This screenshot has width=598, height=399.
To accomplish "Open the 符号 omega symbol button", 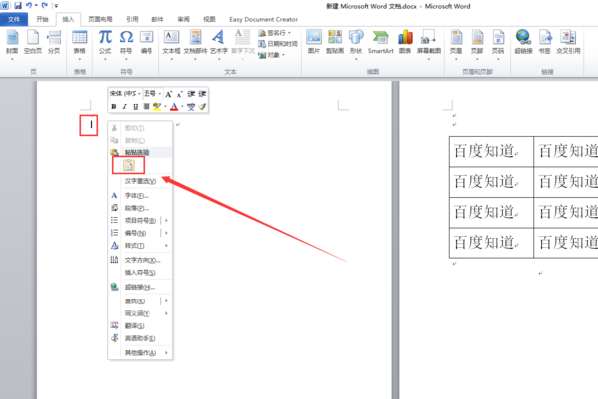I will pos(126,43).
